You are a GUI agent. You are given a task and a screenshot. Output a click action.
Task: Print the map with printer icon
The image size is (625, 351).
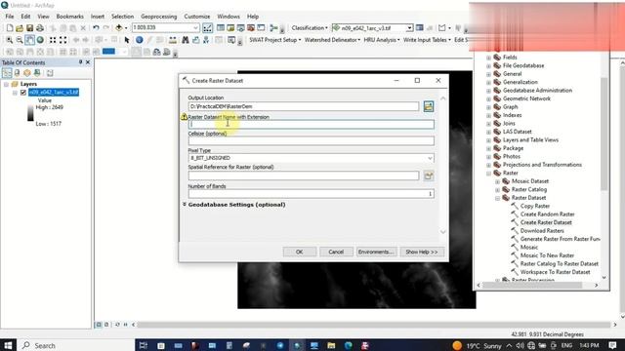point(40,28)
